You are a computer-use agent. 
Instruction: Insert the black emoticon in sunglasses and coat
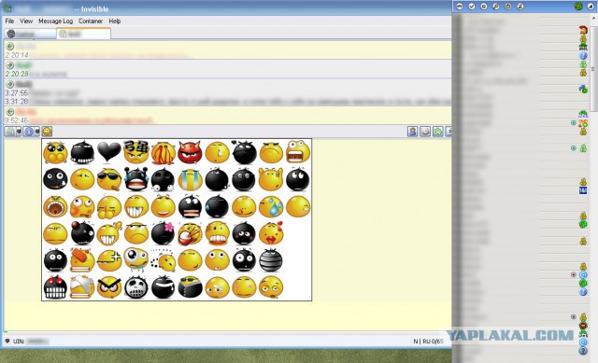[x=190, y=287]
